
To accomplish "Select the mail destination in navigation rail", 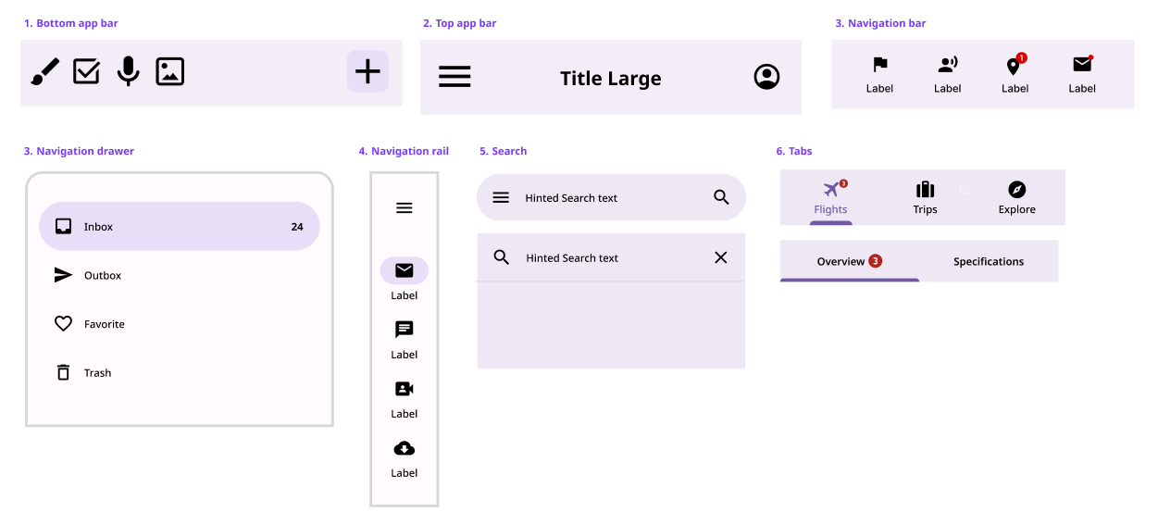I will (x=405, y=279).
